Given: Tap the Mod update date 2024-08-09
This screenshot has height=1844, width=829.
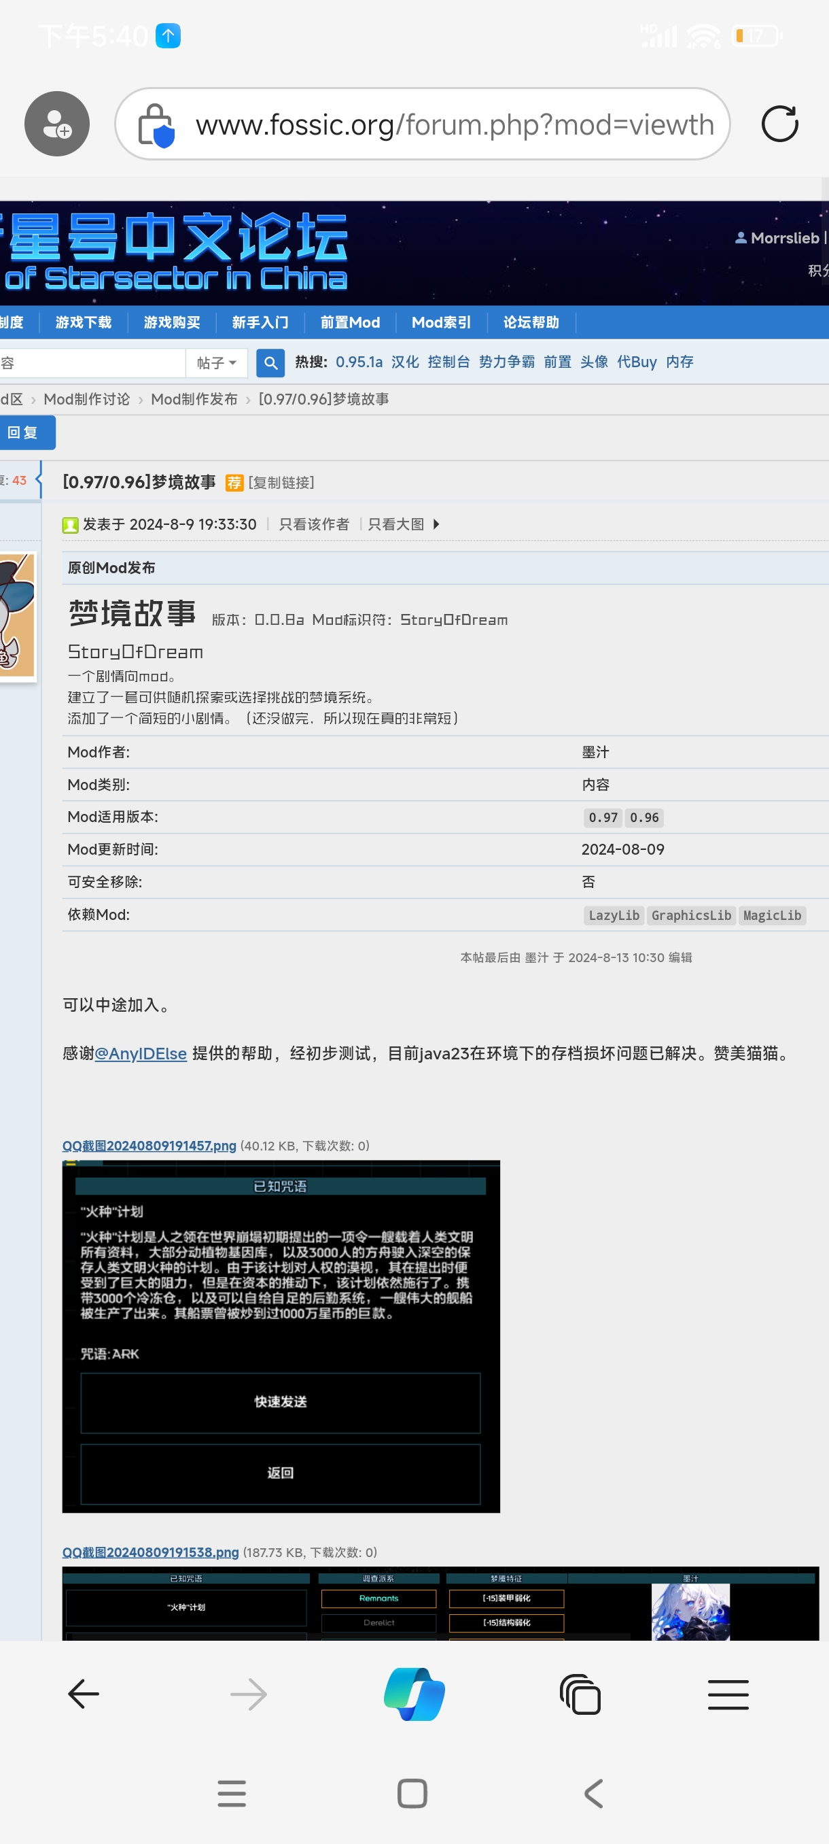Looking at the screenshot, I should [622, 849].
